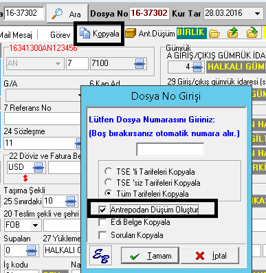Click the file number input in dialog
The height and width of the screenshot is (273, 266).
tap(170, 149)
